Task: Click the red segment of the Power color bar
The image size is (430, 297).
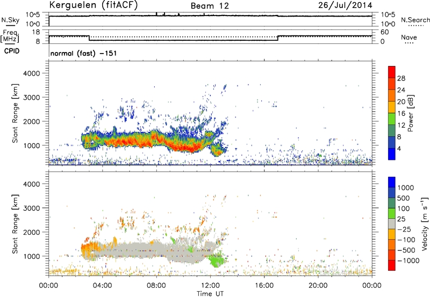Action: pyautogui.click(x=392, y=72)
